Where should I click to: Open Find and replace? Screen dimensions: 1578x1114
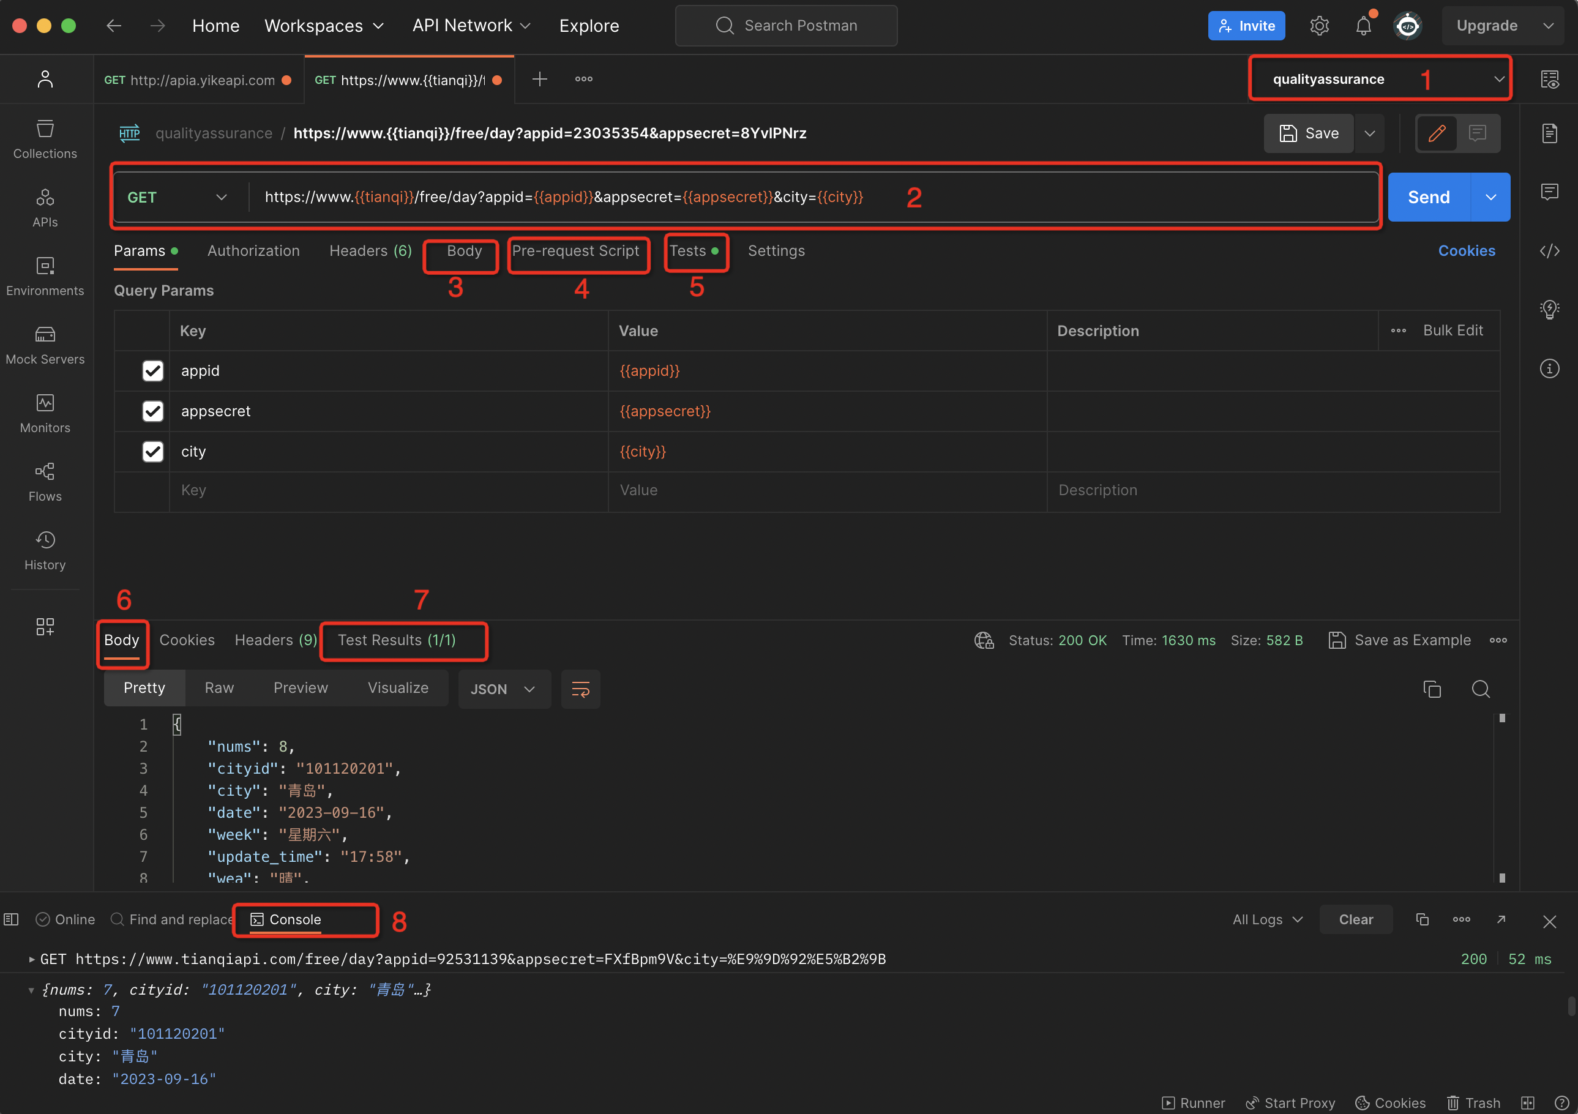click(172, 919)
